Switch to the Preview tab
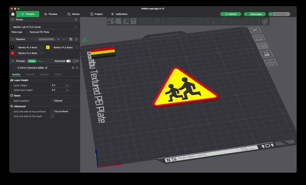The width and height of the screenshot is (306, 185). click(x=50, y=14)
